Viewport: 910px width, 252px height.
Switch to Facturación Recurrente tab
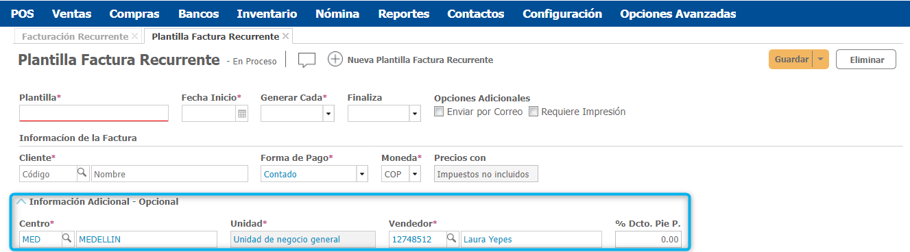coord(75,36)
